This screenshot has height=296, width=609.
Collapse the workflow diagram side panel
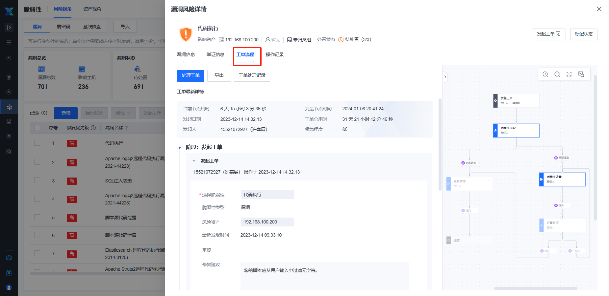[x=445, y=77]
